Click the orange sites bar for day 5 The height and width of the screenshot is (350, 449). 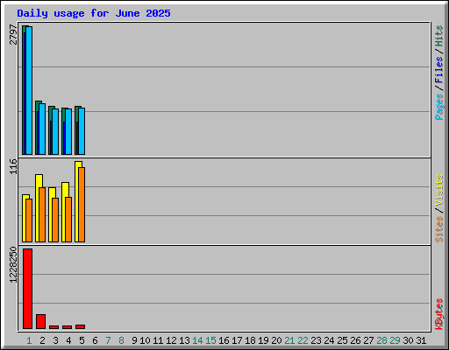[x=82, y=205]
